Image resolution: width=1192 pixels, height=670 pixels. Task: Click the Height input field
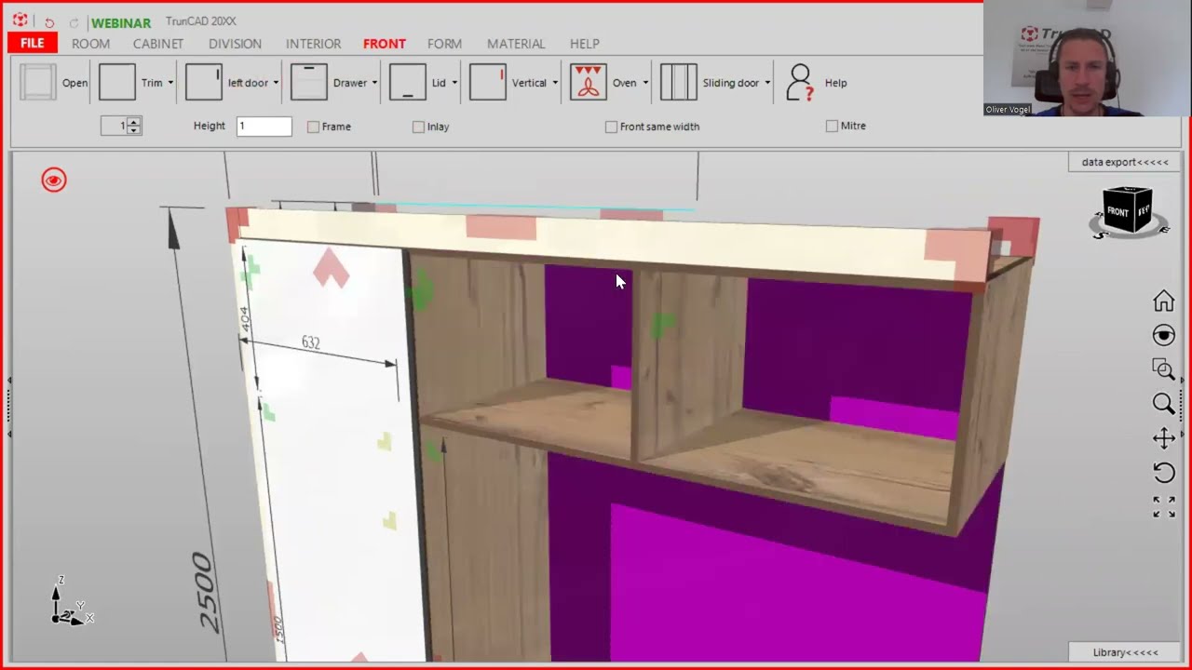point(264,126)
